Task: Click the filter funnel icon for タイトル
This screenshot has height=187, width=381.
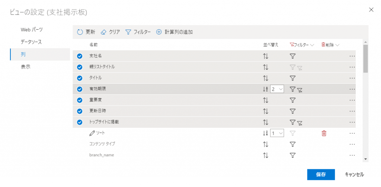Action: [x=292, y=78]
